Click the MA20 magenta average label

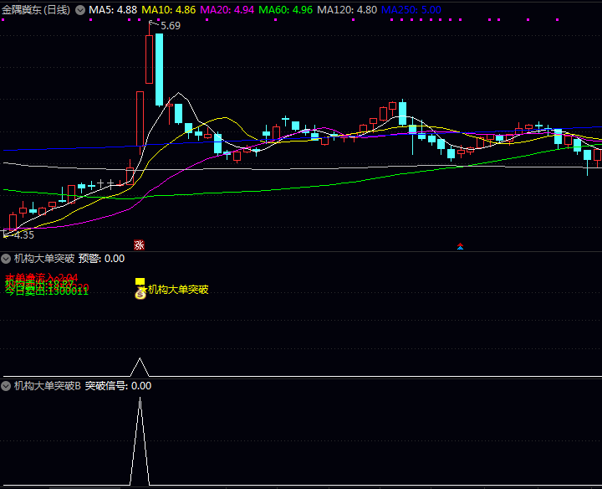(227, 10)
